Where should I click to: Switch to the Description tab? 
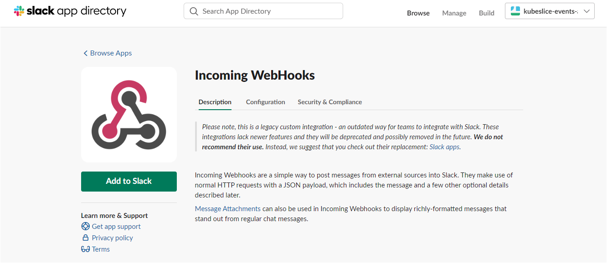pyautogui.click(x=215, y=102)
